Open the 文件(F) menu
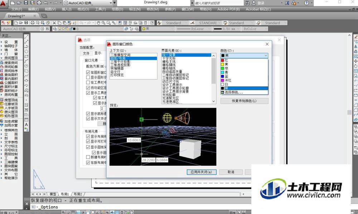The height and width of the screenshot is (214, 358). click(17, 9)
